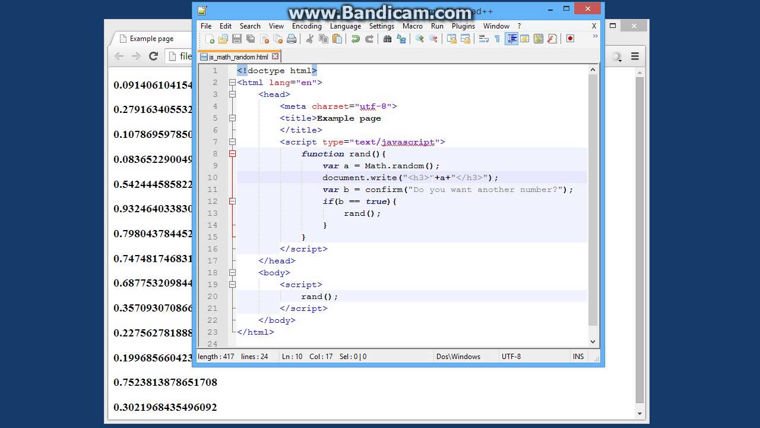
Task: Collapse the title fold at line 5
Action: pyautogui.click(x=232, y=118)
